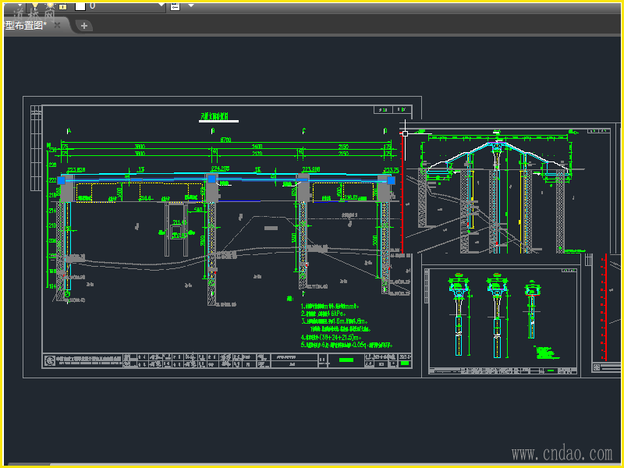The height and width of the screenshot is (468, 624).
Task: Expand the small dropdown arrow left of the lightbulb
Action: [19, 5]
